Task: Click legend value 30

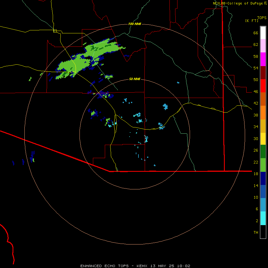Action: click(x=256, y=138)
